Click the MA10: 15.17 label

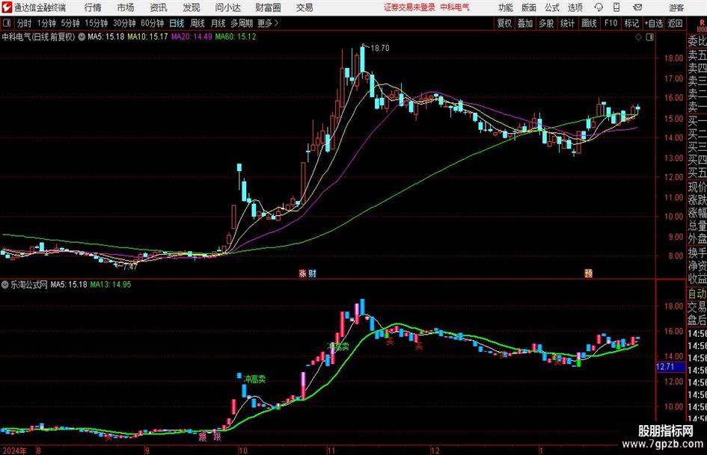pyautogui.click(x=147, y=37)
